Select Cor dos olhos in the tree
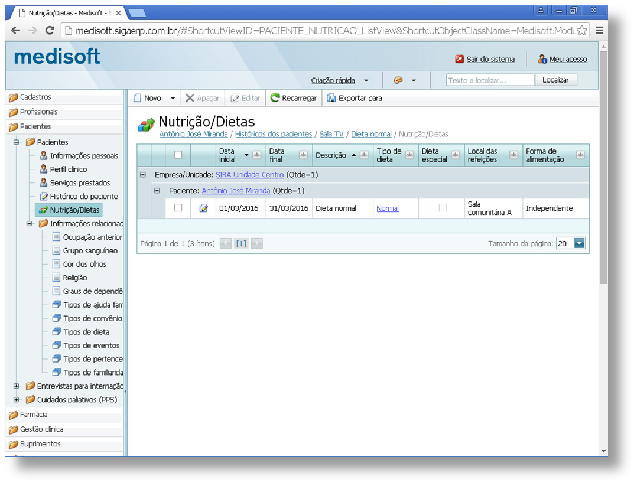 84,265
